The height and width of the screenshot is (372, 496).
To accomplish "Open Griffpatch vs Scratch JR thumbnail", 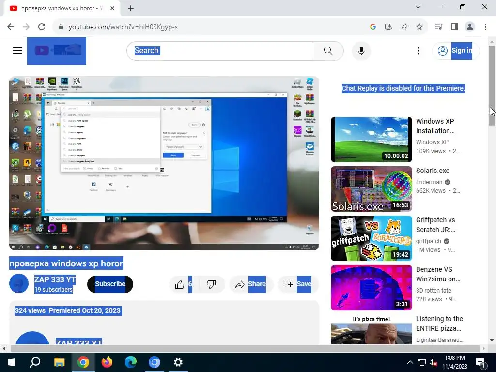I will [x=372, y=238].
